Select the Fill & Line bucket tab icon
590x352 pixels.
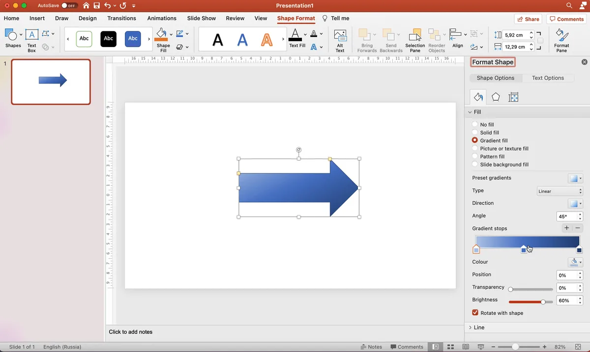pyautogui.click(x=478, y=97)
